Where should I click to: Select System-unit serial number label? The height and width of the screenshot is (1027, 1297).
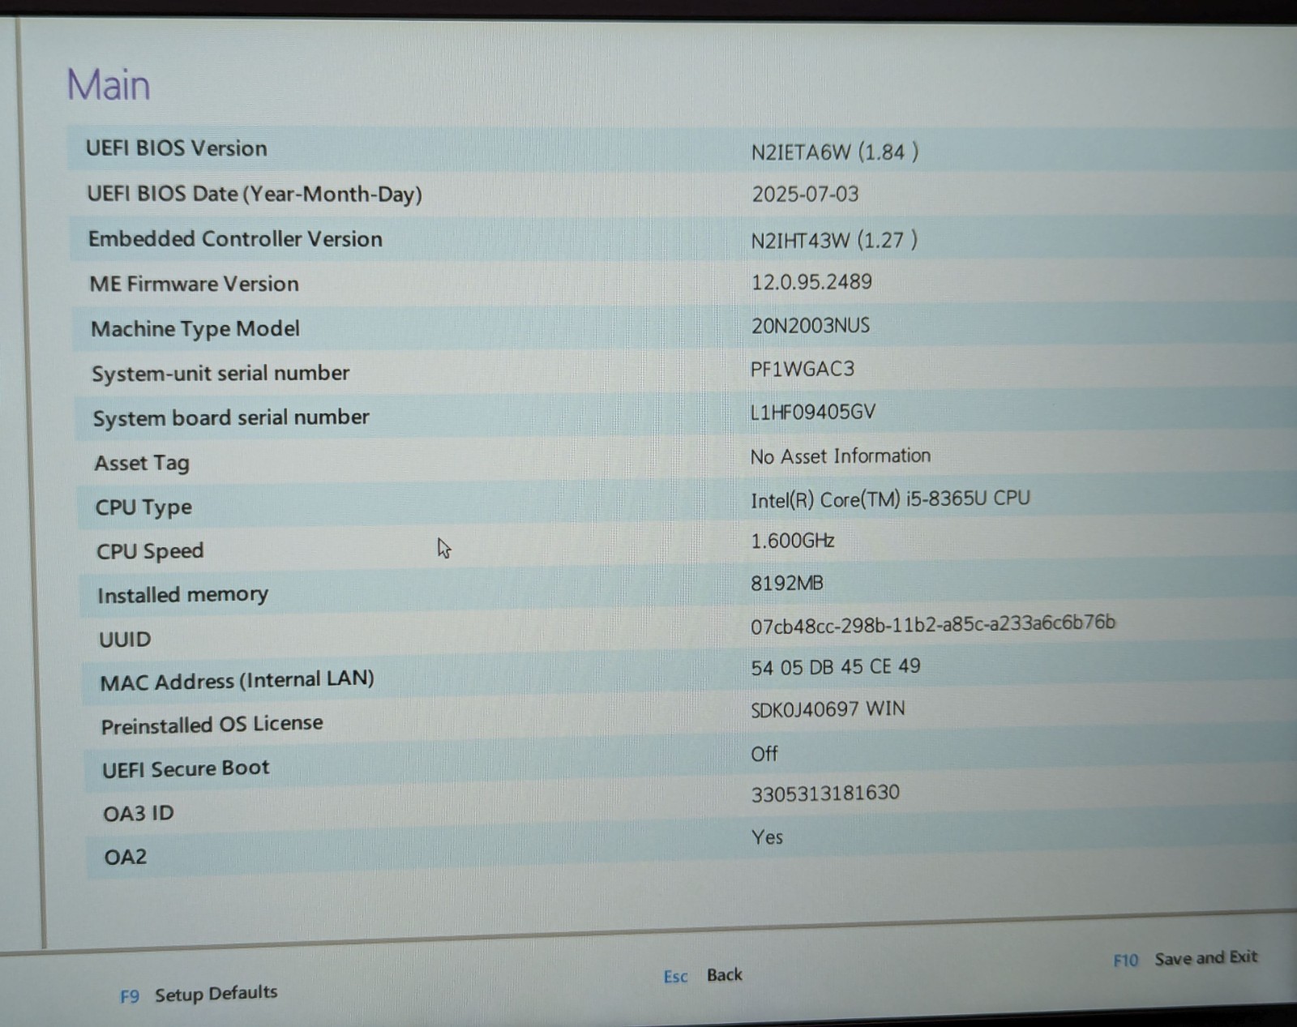[x=220, y=374]
